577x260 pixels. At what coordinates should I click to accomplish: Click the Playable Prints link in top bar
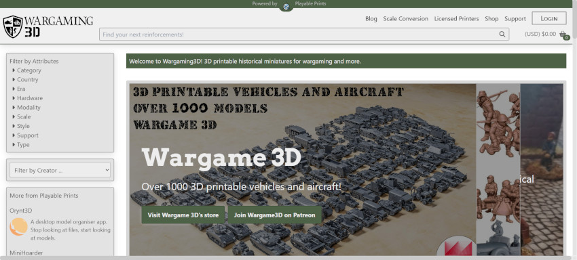pyautogui.click(x=310, y=3)
